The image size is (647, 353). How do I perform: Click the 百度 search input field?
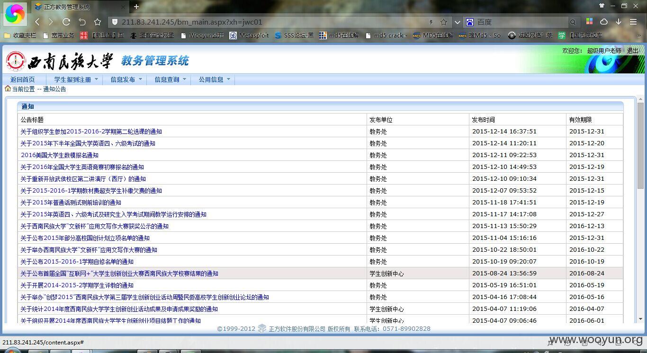(x=521, y=22)
